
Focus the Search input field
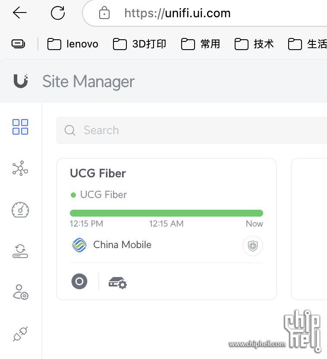tap(192, 130)
